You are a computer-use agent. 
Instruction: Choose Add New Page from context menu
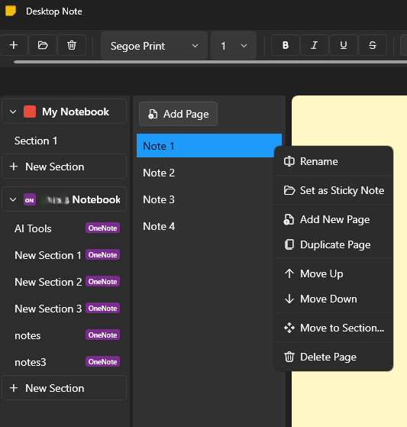click(x=334, y=219)
